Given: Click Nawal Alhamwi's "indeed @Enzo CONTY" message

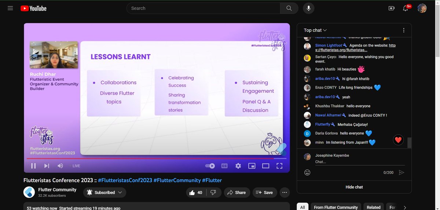Looking at the screenshot, I should point(368,115).
